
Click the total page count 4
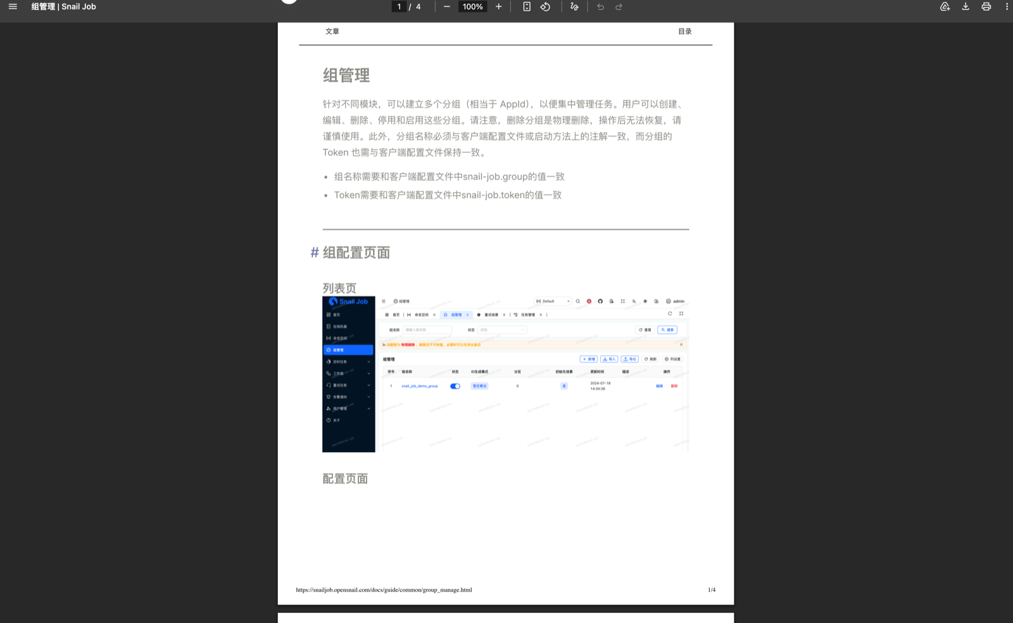[x=418, y=7]
